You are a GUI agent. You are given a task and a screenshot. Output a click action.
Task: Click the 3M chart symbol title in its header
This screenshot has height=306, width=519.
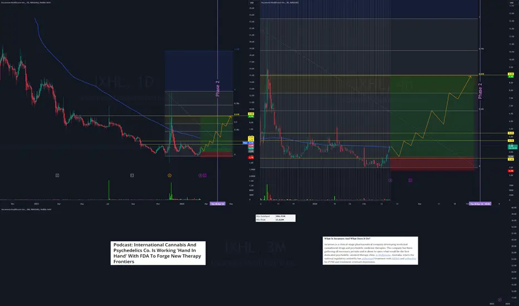click(x=26, y=209)
